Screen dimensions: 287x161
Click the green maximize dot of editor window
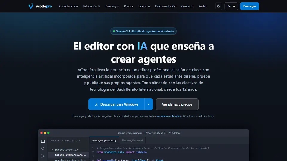[48, 133]
